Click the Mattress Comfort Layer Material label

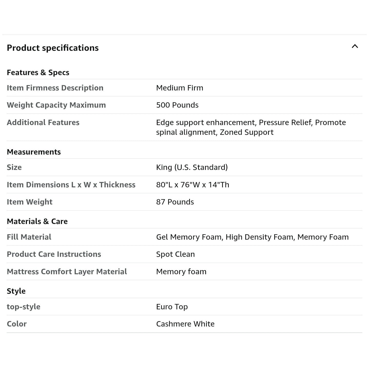click(67, 272)
